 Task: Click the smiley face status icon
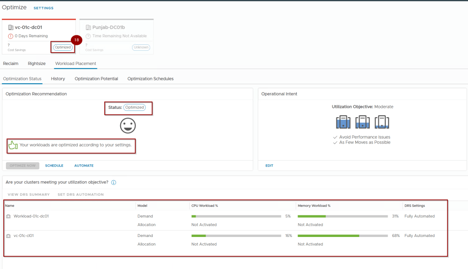[128, 125]
